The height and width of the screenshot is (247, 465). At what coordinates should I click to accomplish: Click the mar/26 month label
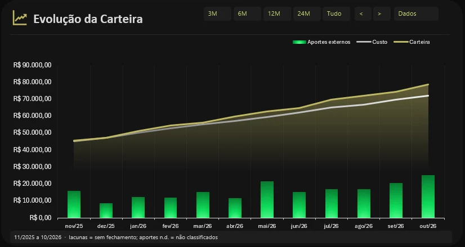(x=203, y=226)
